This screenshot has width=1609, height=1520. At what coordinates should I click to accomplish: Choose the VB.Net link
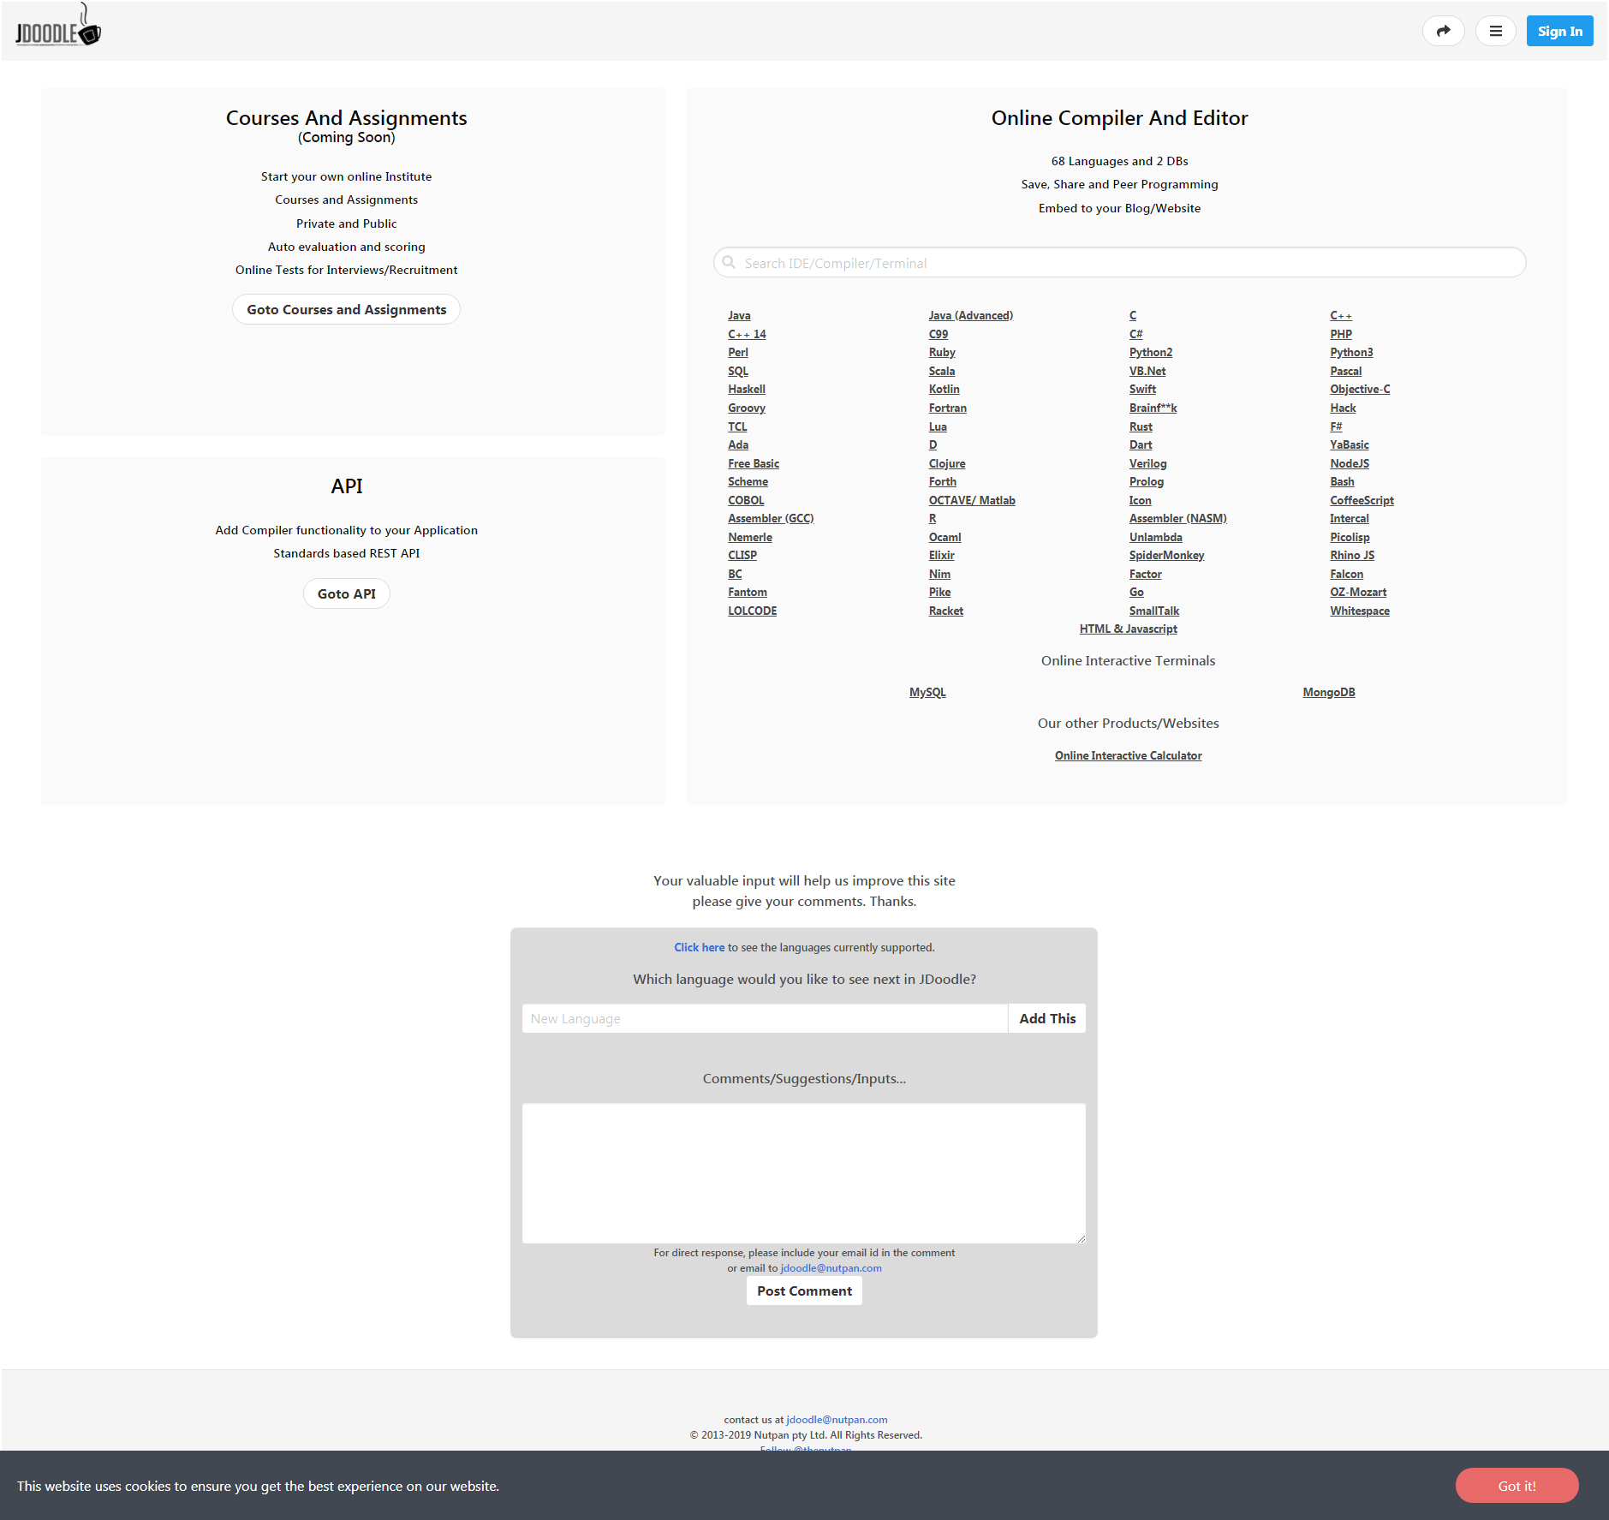(x=1147, y=372)
